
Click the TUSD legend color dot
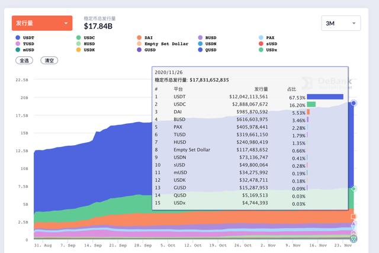coord(18,44)
